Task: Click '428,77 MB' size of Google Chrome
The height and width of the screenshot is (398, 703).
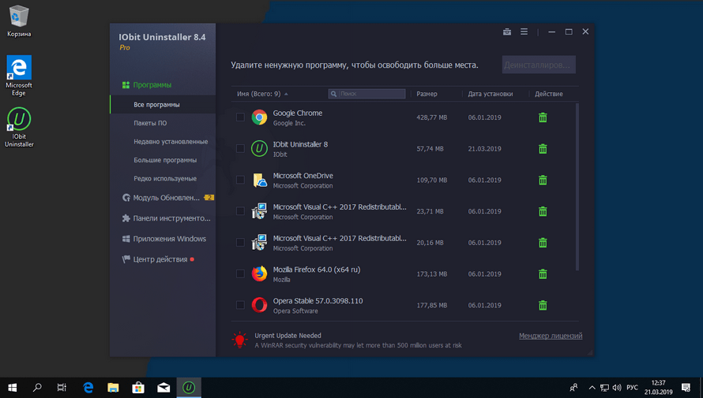Action: pyautogui.click(x=432, y=117)
